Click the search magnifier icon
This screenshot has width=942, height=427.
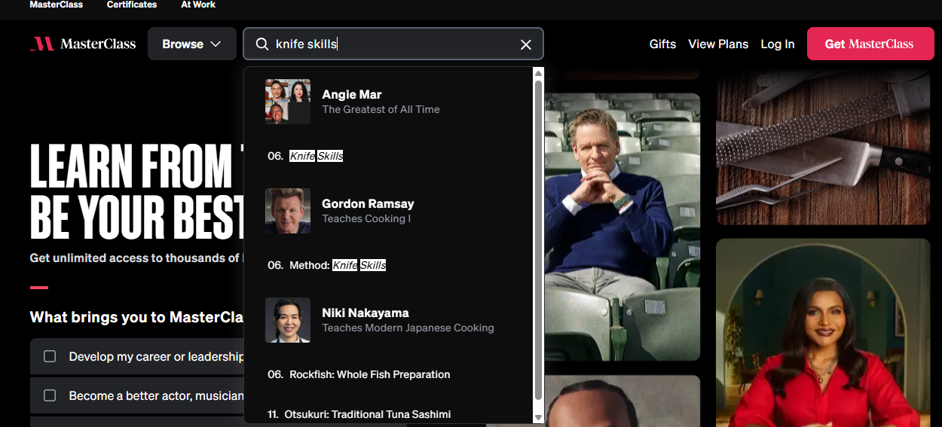(x=262, y=44)
